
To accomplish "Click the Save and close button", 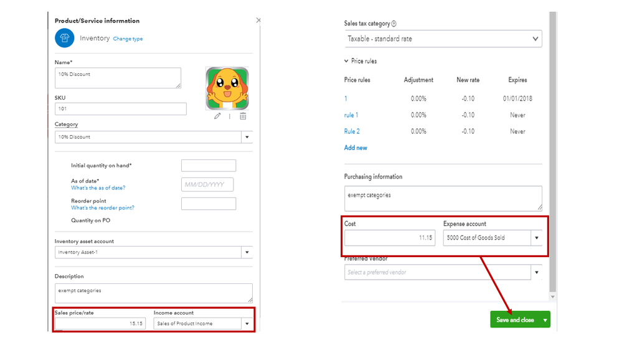I will [x=515, y=319].
